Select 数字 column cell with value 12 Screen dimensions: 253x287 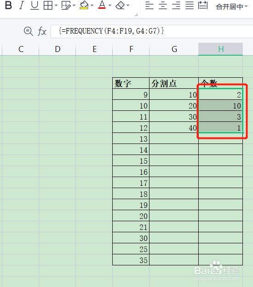(x=131, y=127)
